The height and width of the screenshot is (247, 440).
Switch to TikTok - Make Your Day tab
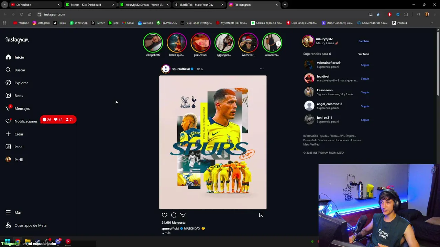199,5
